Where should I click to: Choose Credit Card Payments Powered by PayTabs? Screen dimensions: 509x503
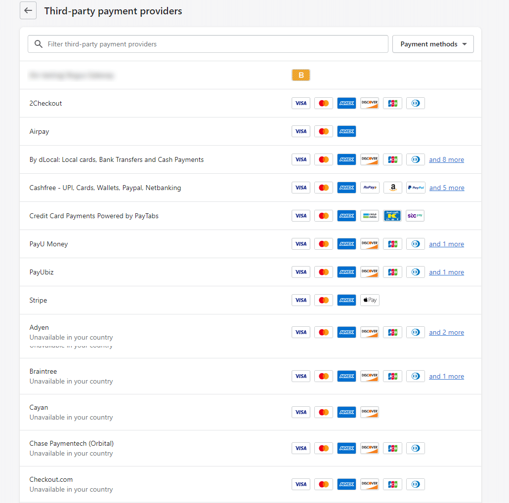tap(94, 216)
